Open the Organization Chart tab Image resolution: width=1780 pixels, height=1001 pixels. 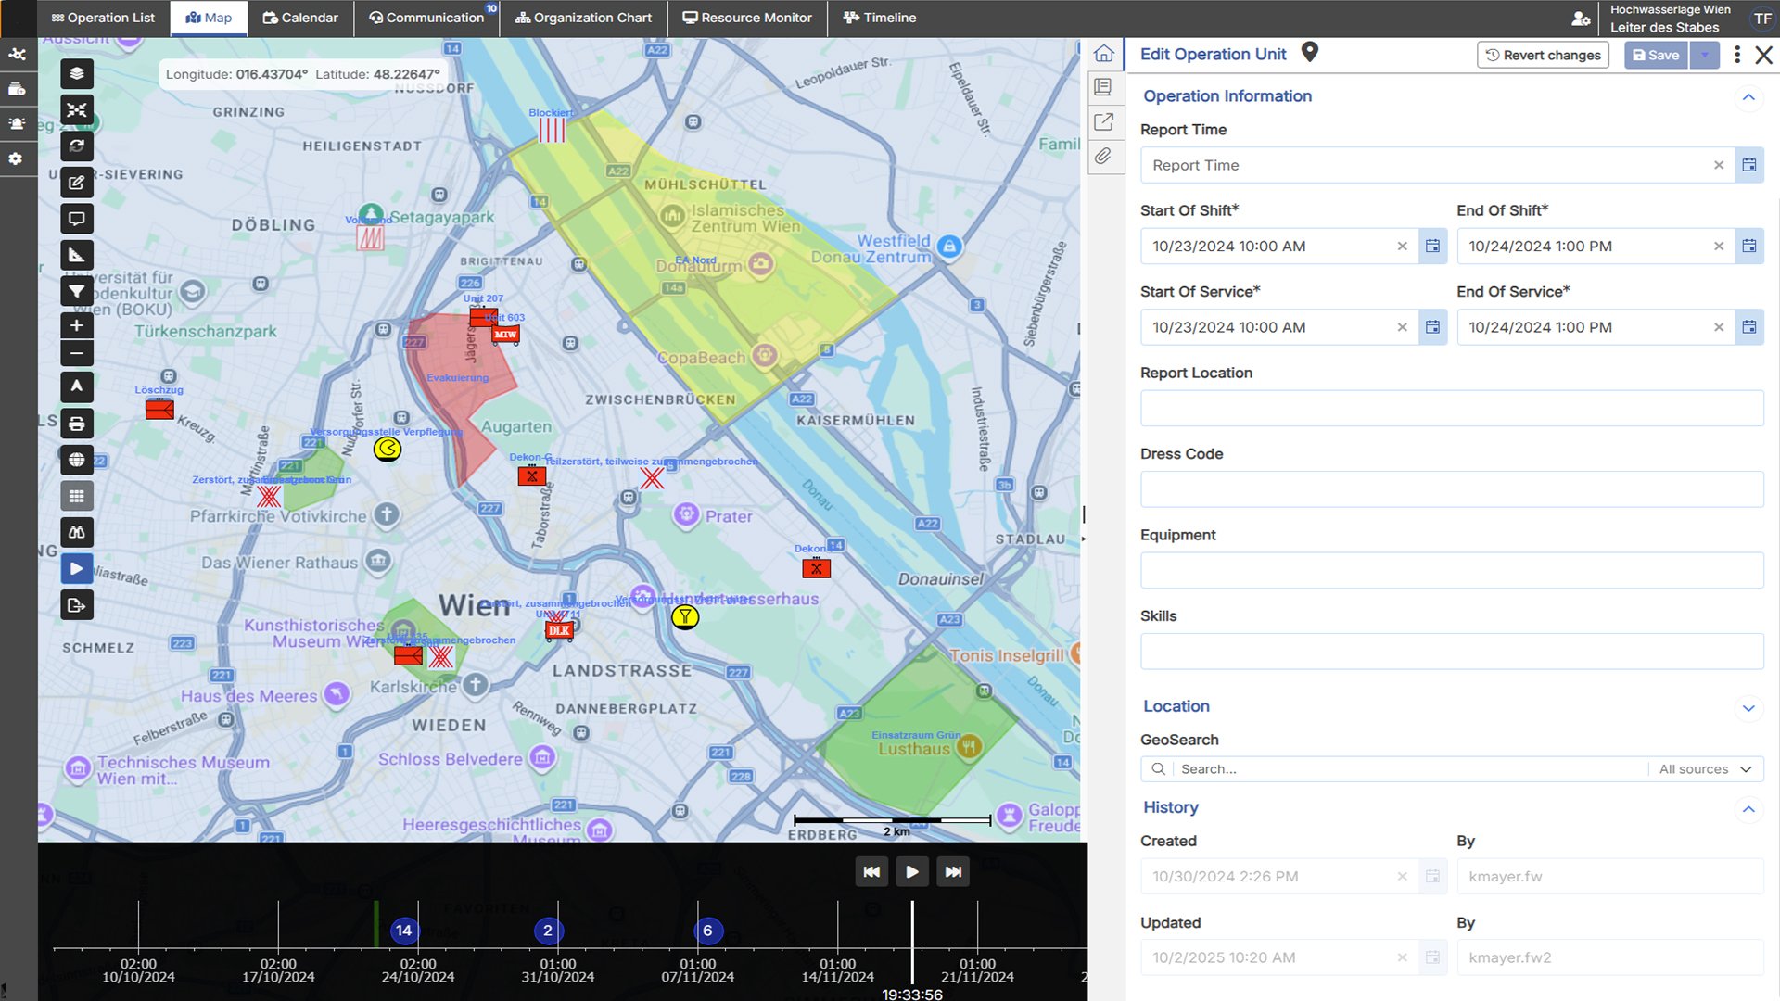click(583, 18)
